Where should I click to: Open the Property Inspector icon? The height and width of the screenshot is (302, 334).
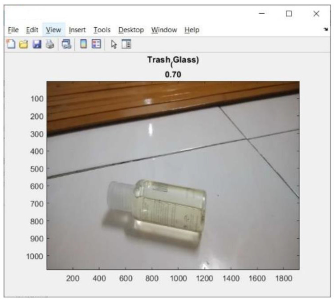tap(126, 44)
